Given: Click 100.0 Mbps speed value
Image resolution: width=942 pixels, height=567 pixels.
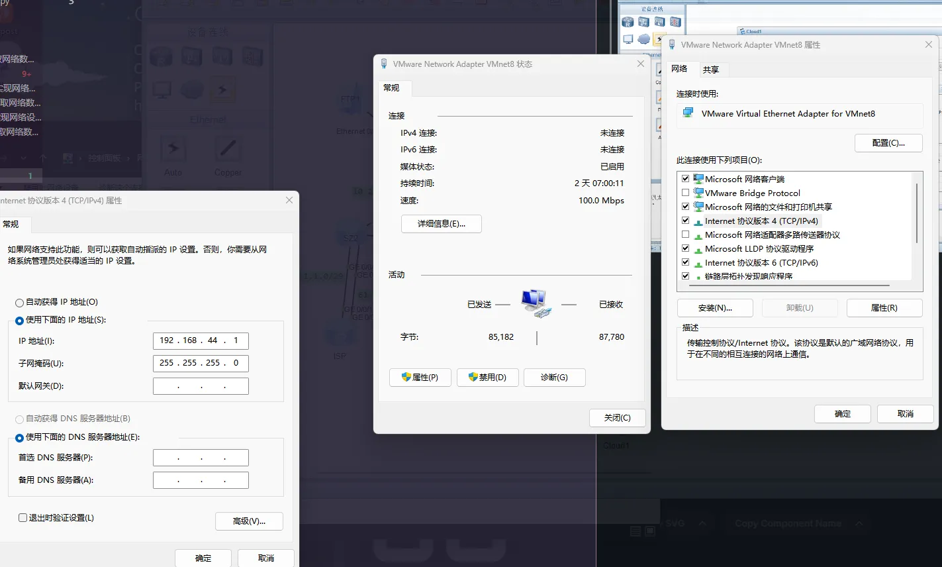Looking at the screenshot, I should click(601, 200).
